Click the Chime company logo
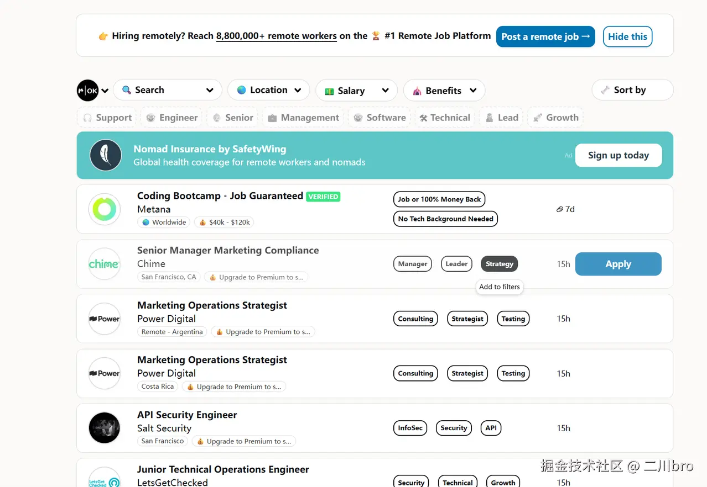The height and width of the screenshot is (487, 707). click(x=105, y=264)
